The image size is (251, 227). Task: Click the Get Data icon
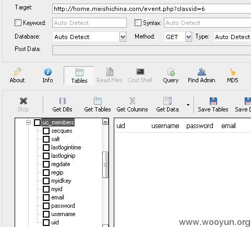click(x=168, y=101)
